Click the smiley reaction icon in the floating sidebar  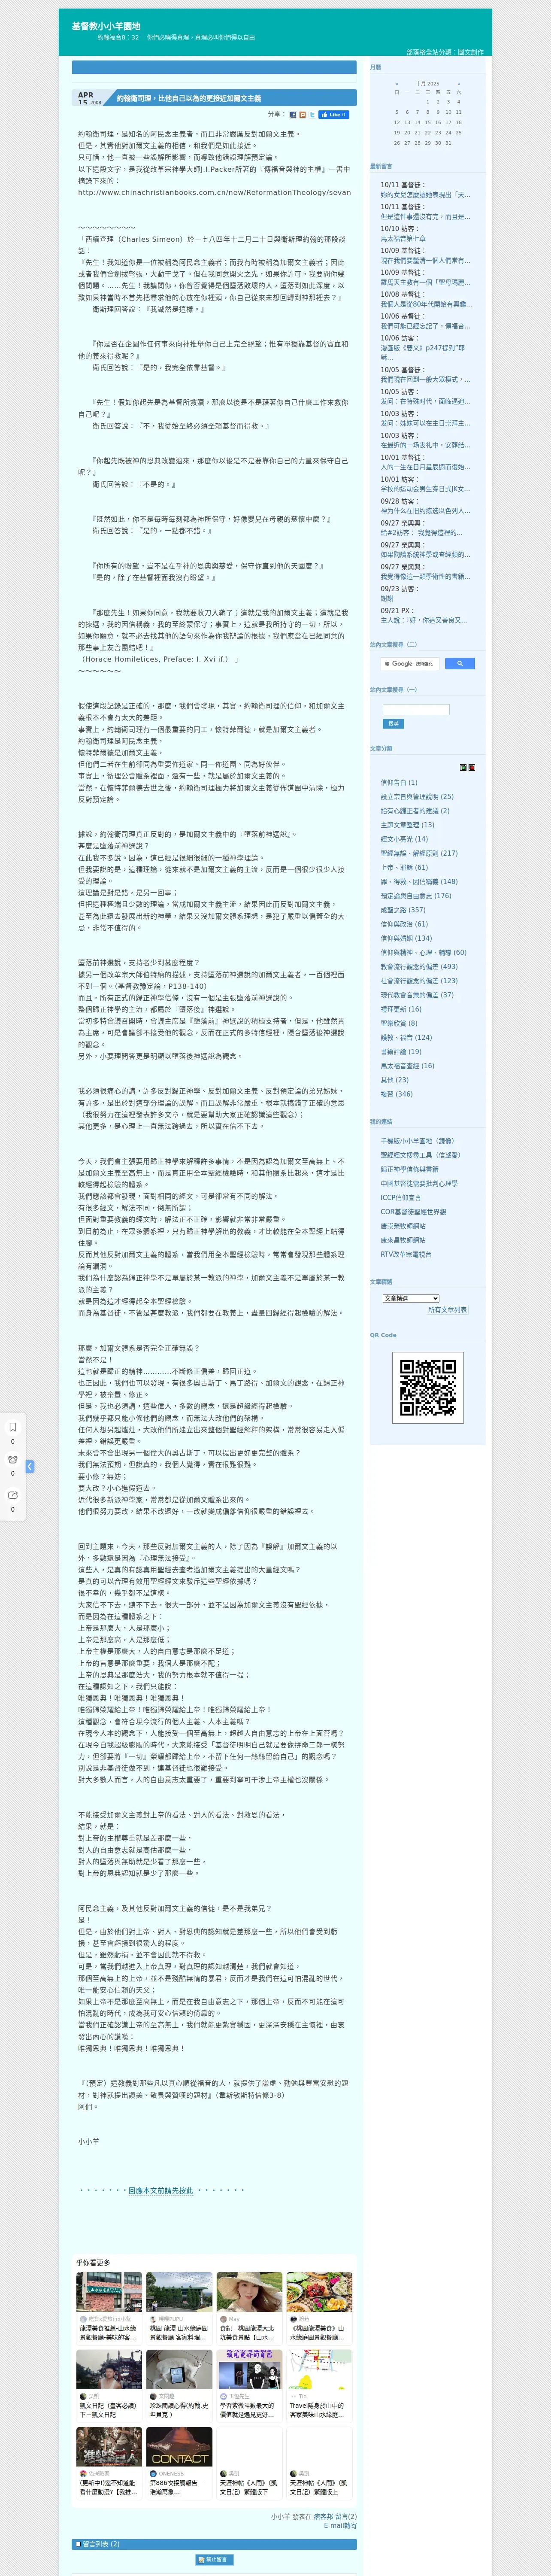pos(13,1460)
